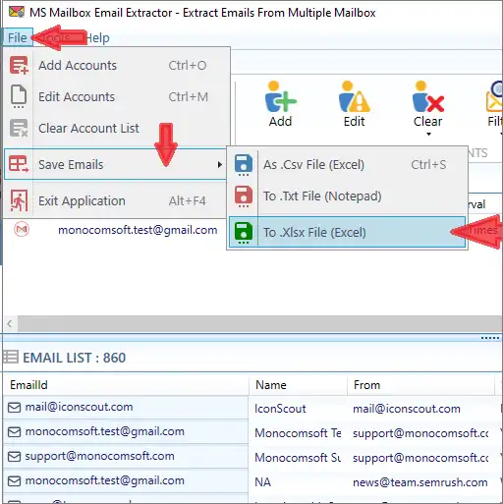Click the Edit account toolbar icon
This screenshot has width=503, height=504.
tap(355, 97)
